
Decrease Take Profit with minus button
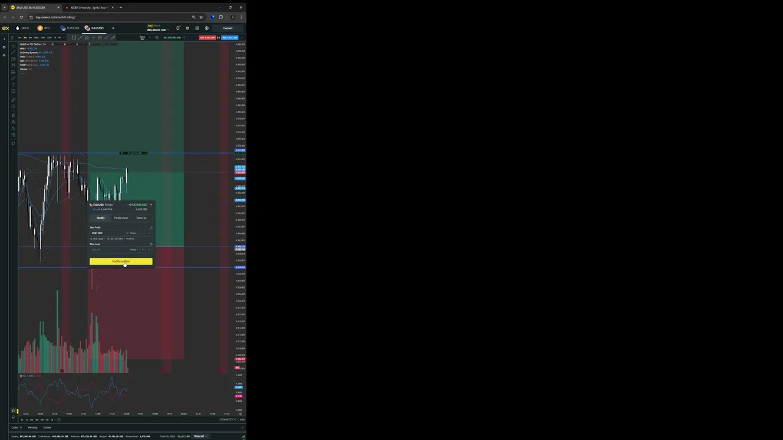pyautogui.click(x=143, y=233)
